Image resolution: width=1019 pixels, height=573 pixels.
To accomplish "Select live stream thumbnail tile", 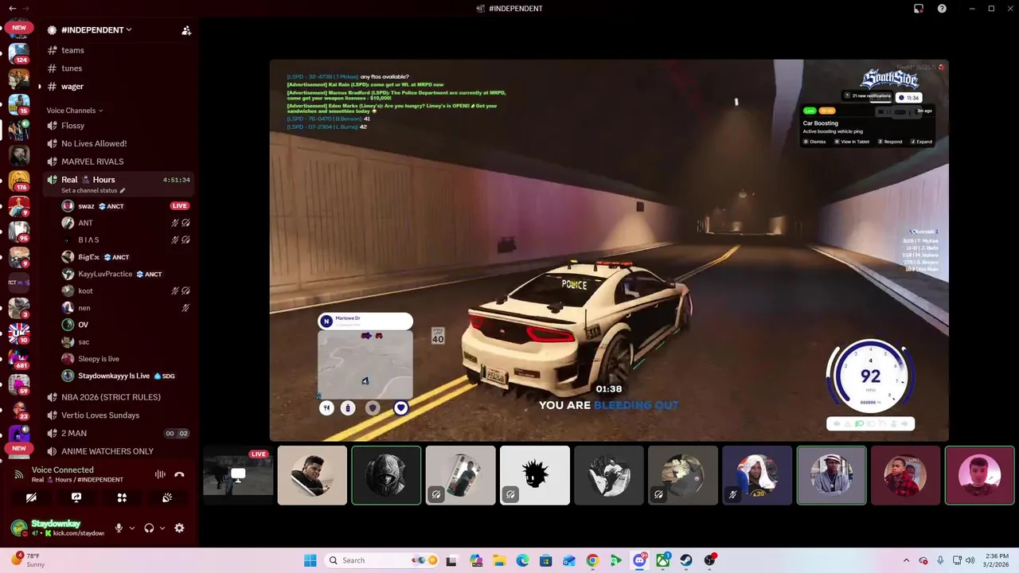I will (238, 475).
